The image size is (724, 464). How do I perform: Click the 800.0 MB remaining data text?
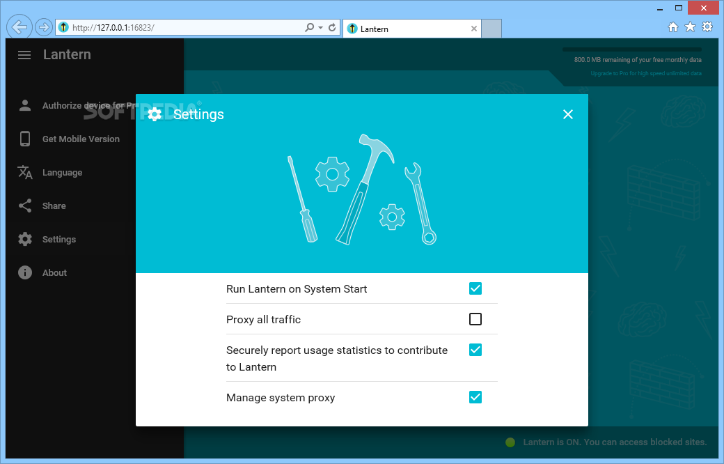[x=638, y=60]
